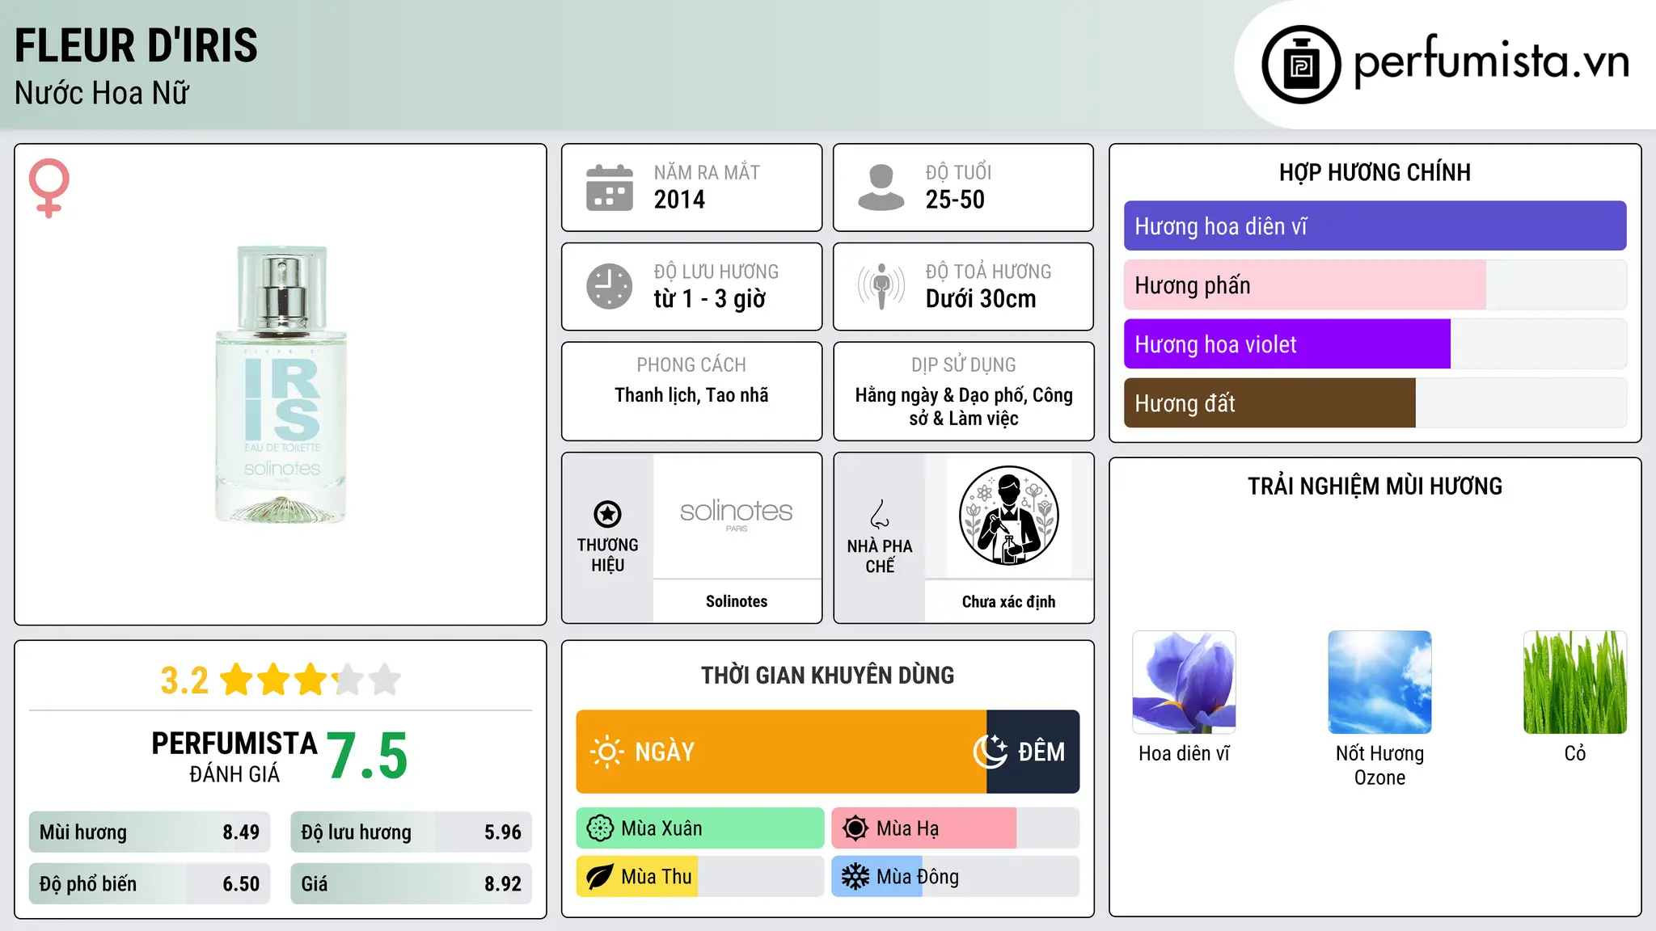This screenshot has width=1656, height=931.
Task: Click the nose icon above Nhà pha chế
Action: pyautogui.click(x=880, y=514)
